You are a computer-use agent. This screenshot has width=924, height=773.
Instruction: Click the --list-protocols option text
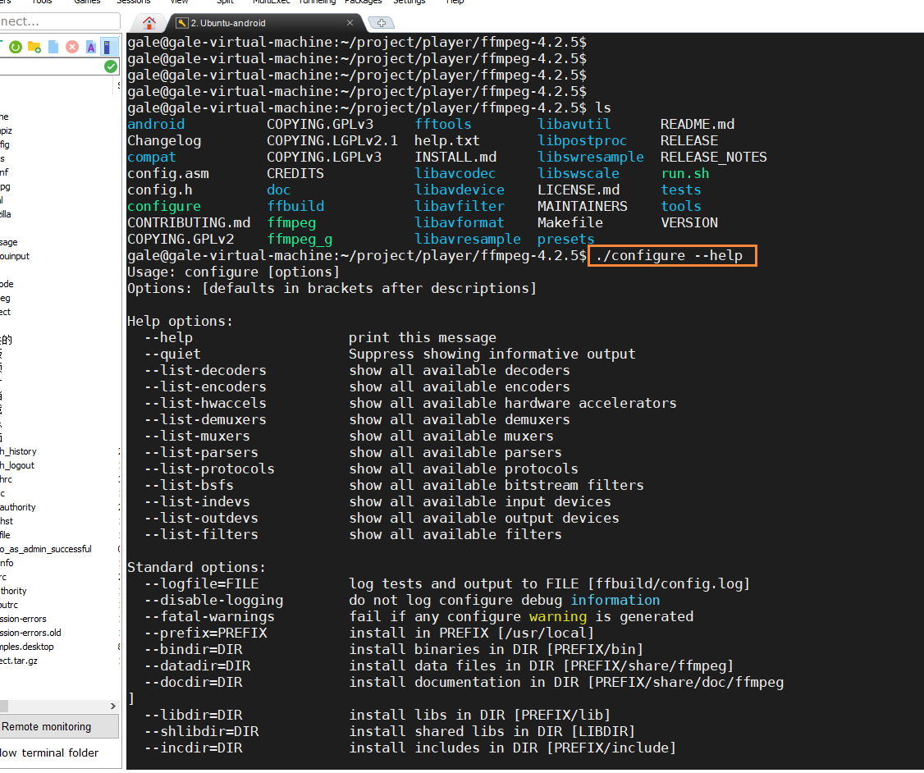[x=209, y=469]
